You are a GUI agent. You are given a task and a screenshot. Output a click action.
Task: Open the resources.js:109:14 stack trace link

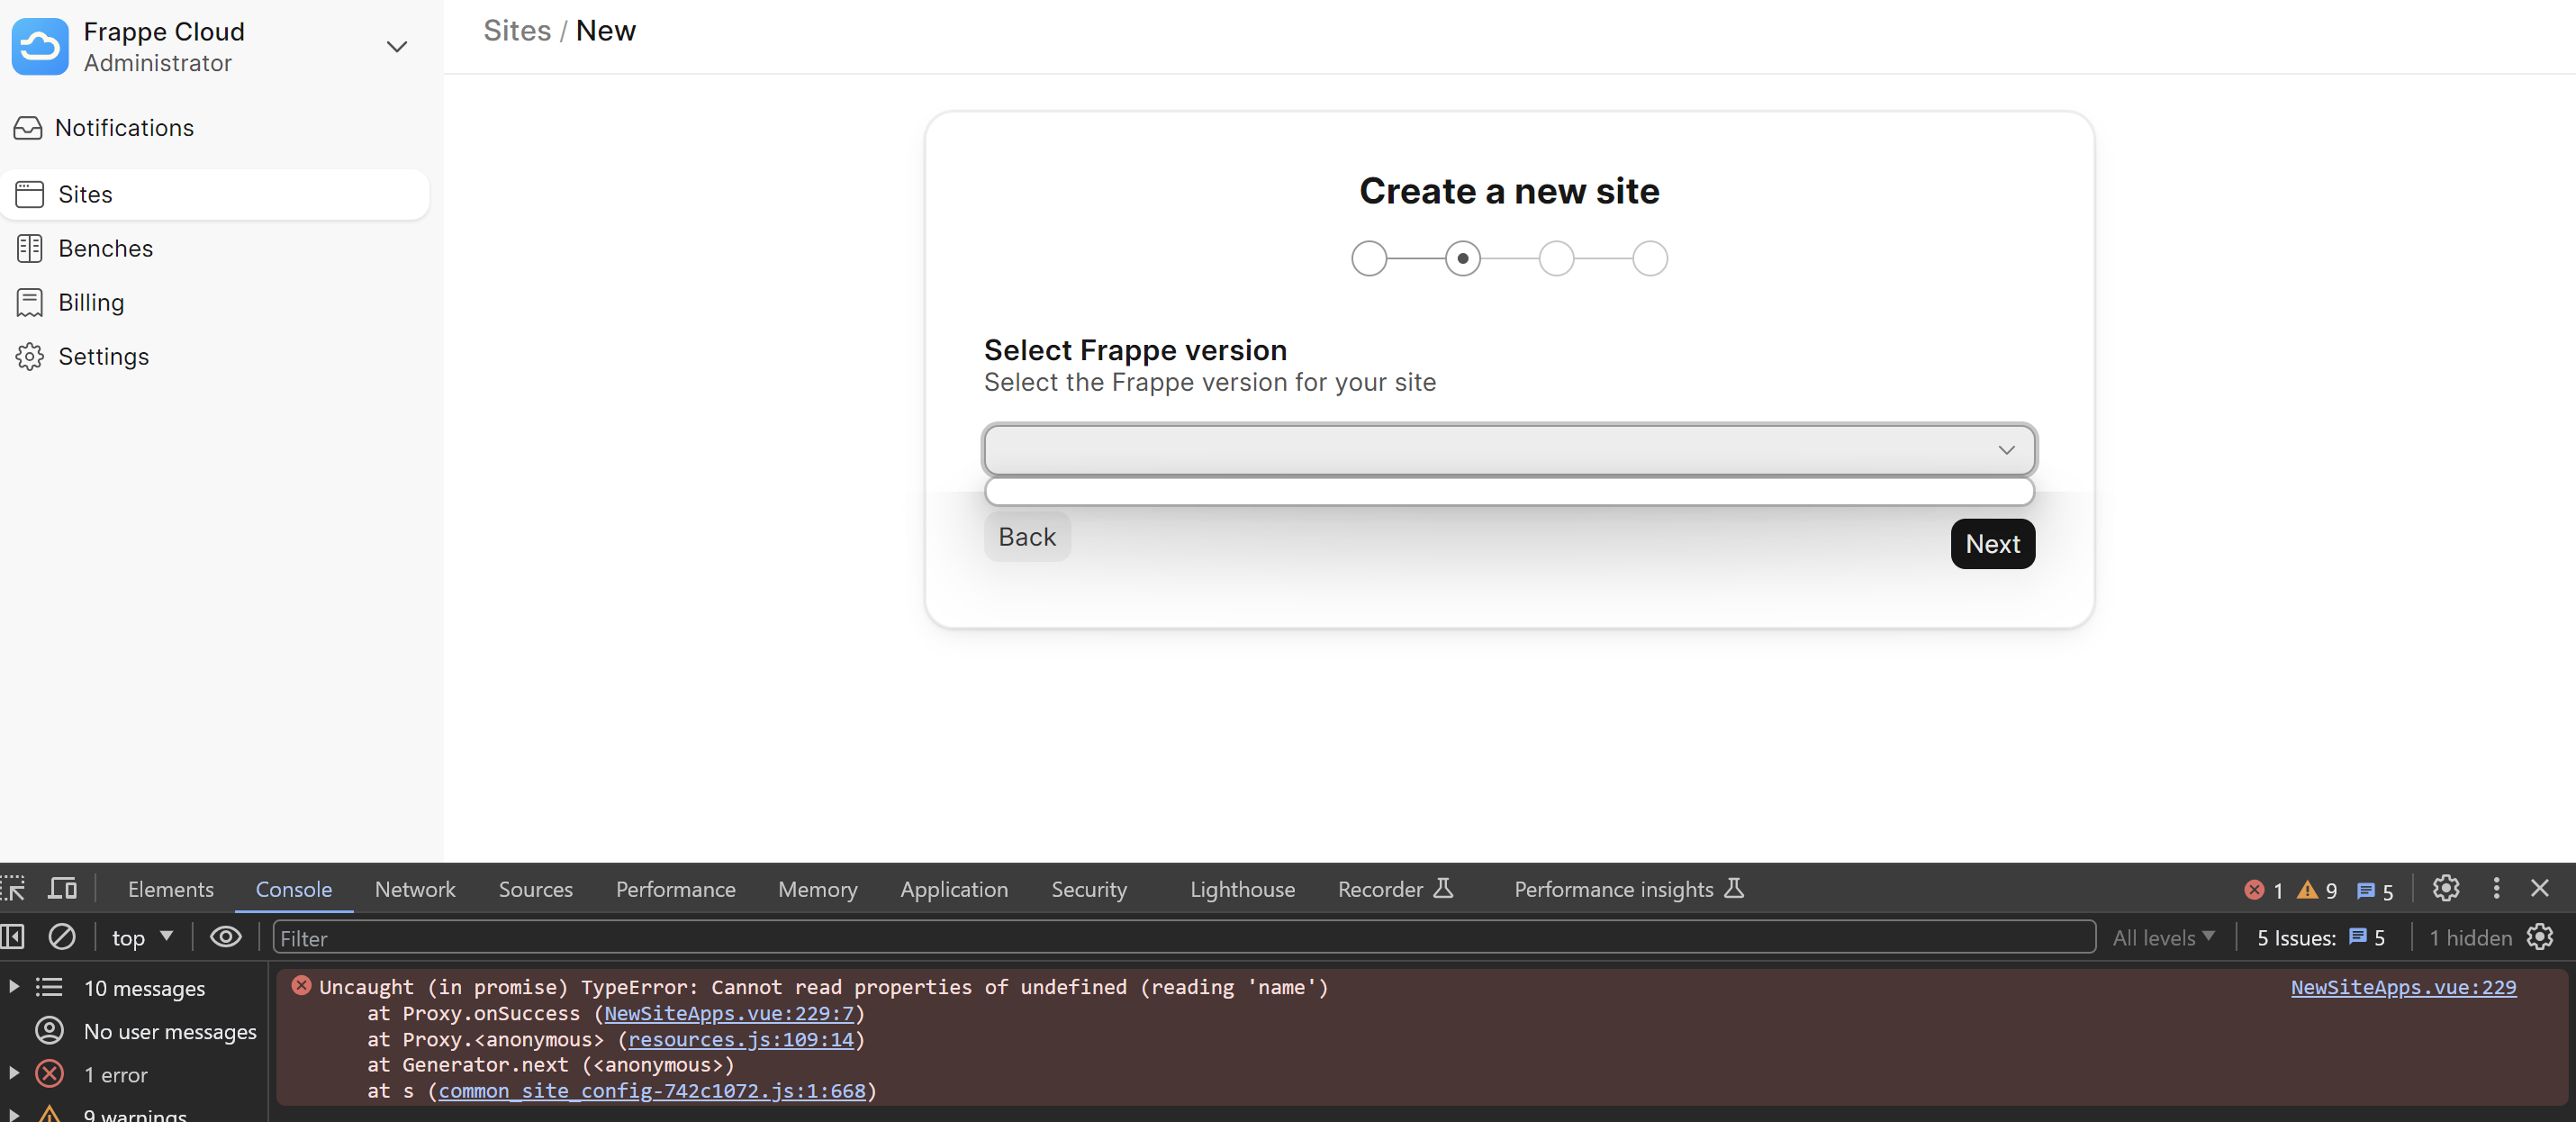[741, 1039]
